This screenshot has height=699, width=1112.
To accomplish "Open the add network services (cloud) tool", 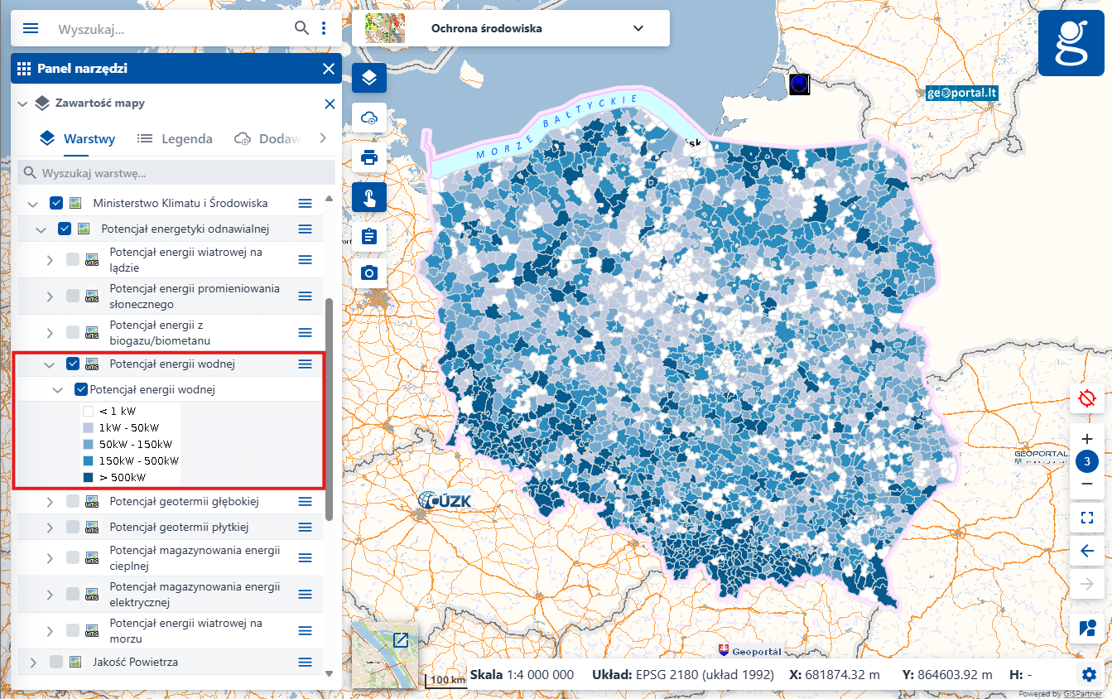I will pyautogui.click(x=368, y=118).
